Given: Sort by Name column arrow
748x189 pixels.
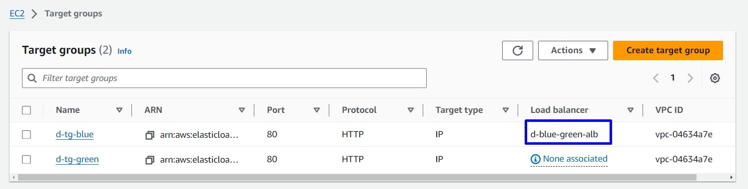Looking at the screenshot, I should pyautogui.click(x=119, y=110).
